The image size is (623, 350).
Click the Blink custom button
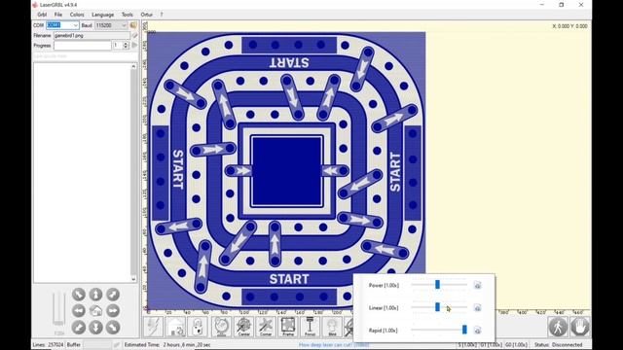point(332,327)
